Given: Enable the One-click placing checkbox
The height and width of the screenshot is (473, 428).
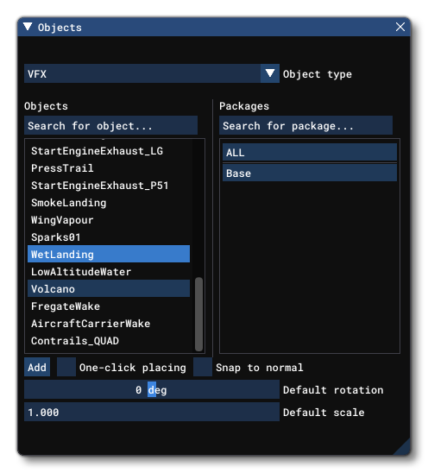Looking at the screenshot, I should pos(66,367).
